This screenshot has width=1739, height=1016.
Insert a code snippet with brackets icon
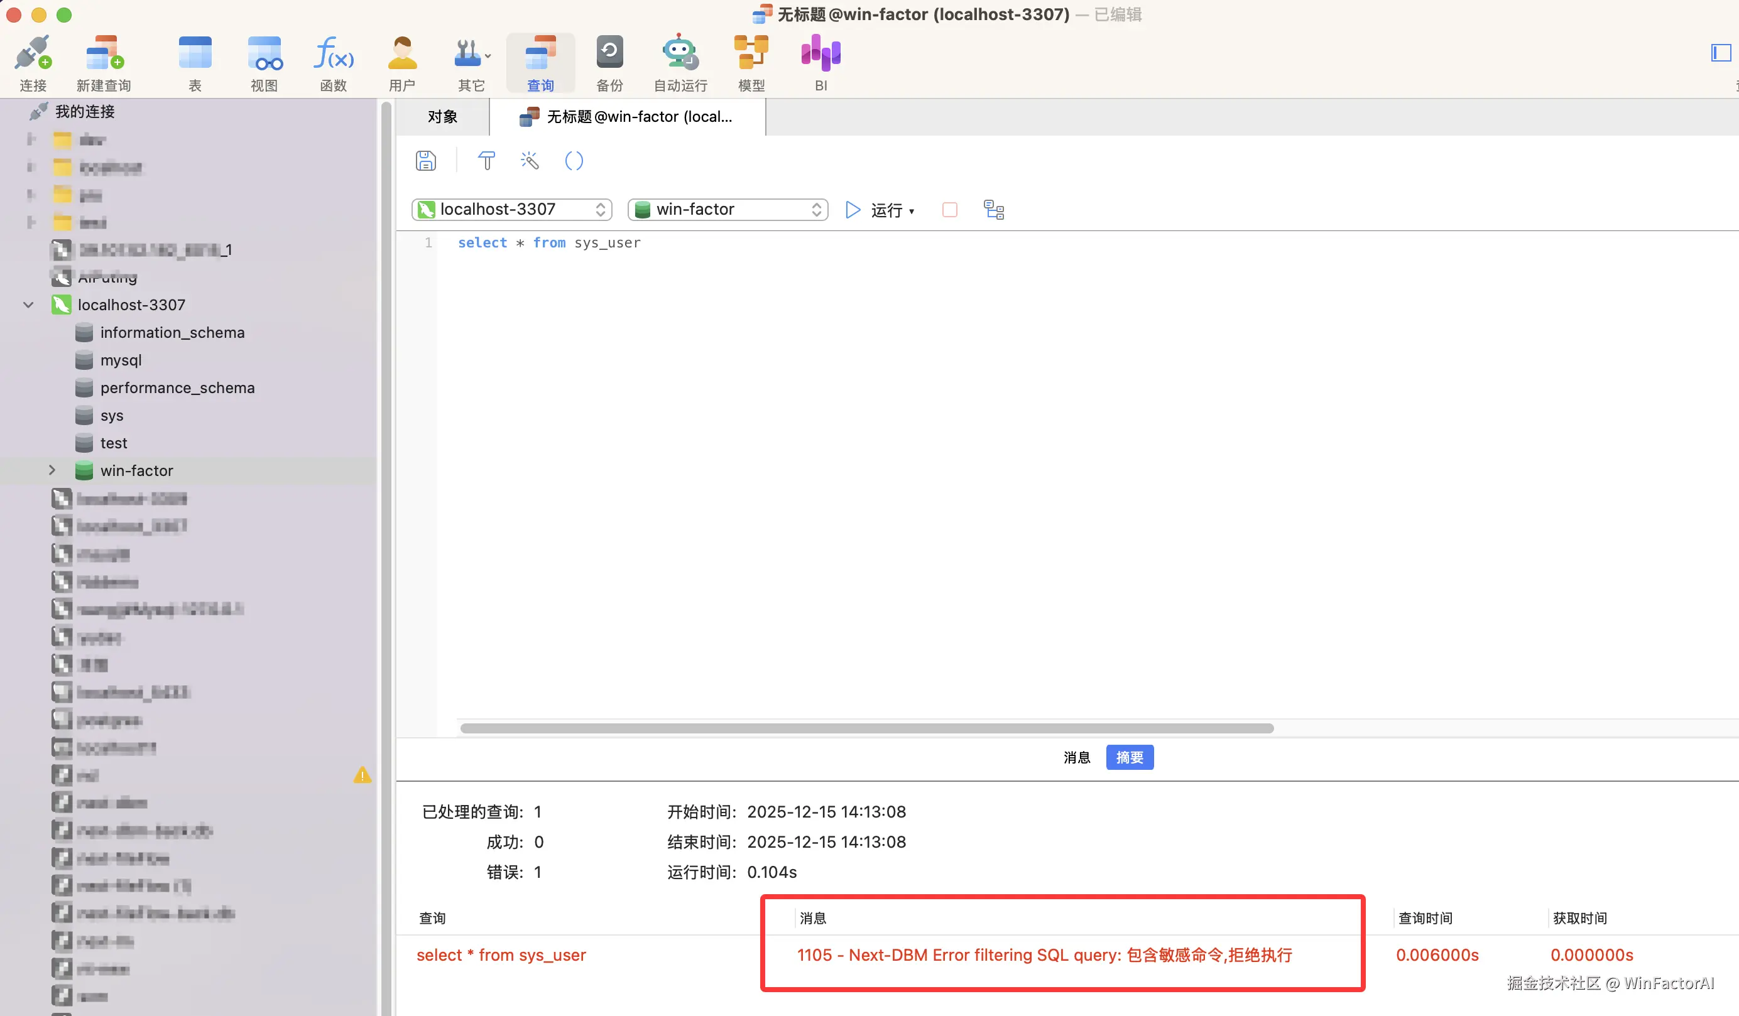tap(574, 160)
